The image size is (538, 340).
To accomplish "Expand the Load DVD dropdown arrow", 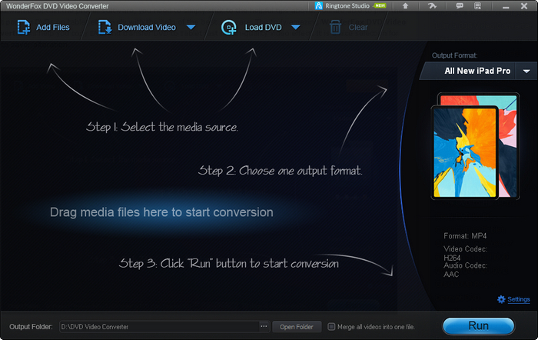I will [296, 27].
